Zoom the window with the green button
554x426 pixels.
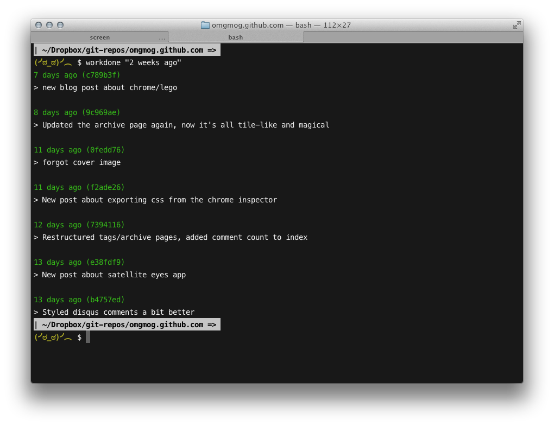tap(60, 25)
